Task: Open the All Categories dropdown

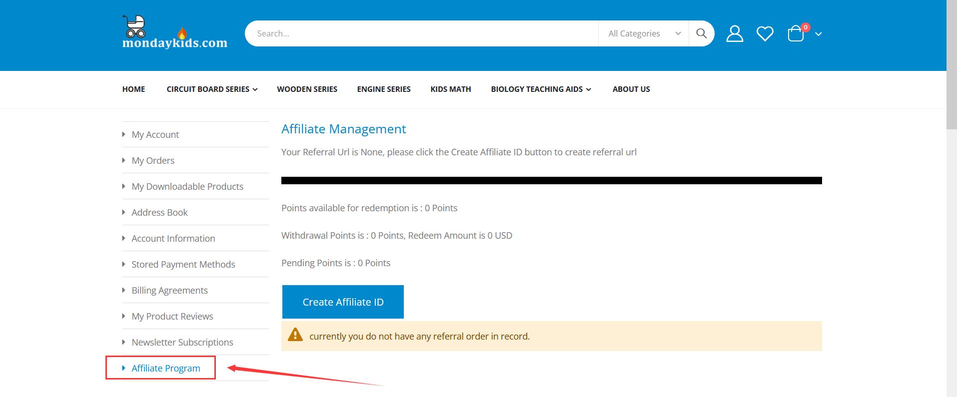Action: click(643, 33)
